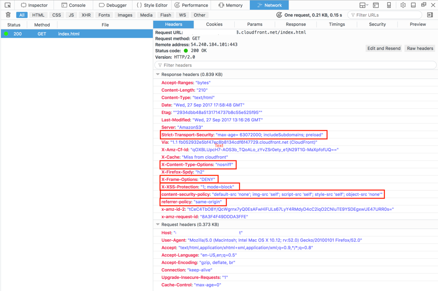
Task: Open the split console panel icon
Action: [x=376, y=5]
